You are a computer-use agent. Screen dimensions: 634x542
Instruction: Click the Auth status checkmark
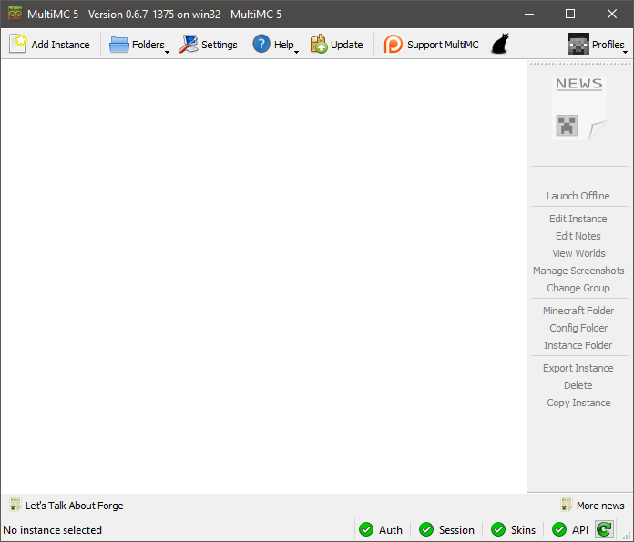pyautogui.click(x=366, y=529)
